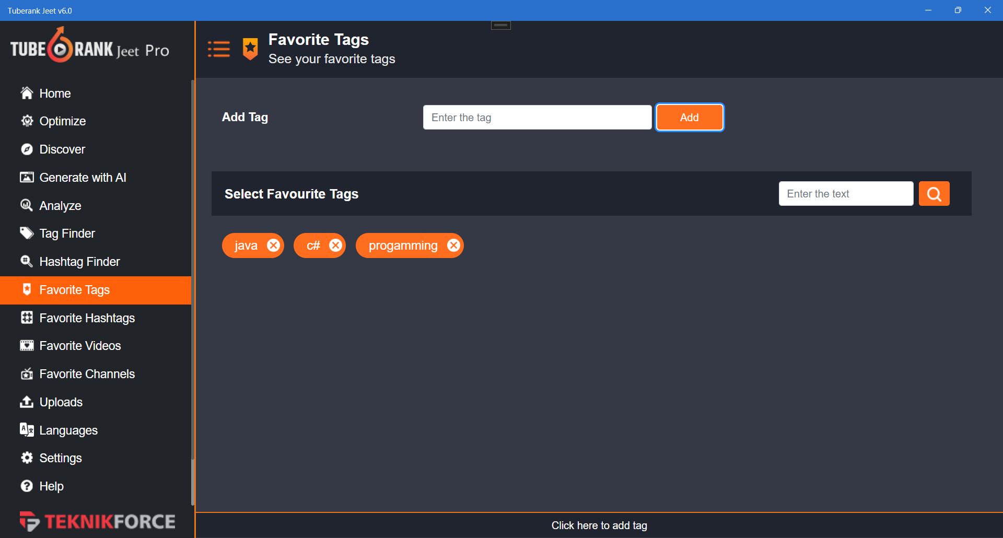The height and width of the screenshot is (538, 1003).
Task: Click the Hashtag Finder search icon
Action: pyautogui.click(x=27, y=261)
